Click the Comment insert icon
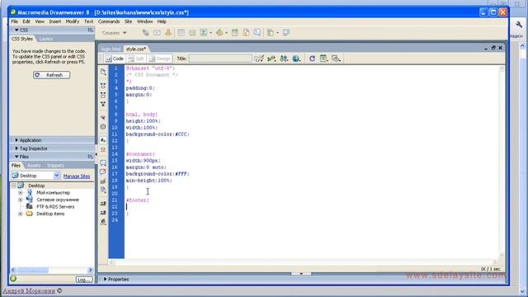The image size is (528, 297). point(257,33)
